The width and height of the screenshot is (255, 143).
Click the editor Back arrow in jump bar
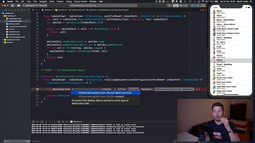[x=36, y=10]
